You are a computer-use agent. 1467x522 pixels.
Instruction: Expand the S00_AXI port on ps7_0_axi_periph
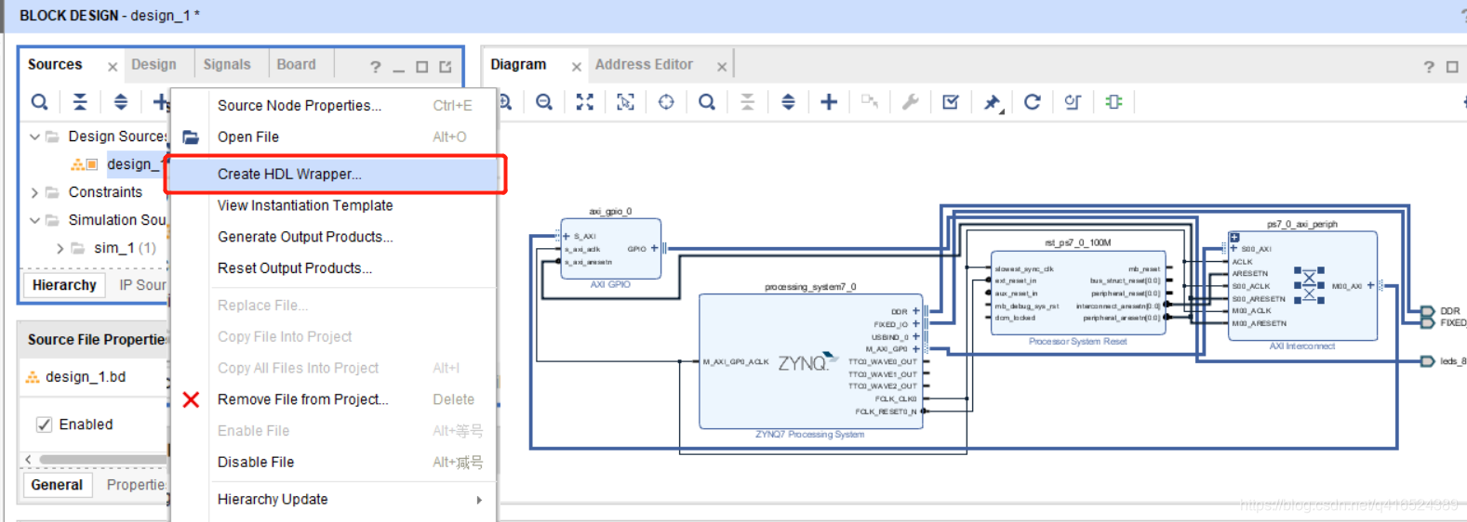pos(1234,249)
